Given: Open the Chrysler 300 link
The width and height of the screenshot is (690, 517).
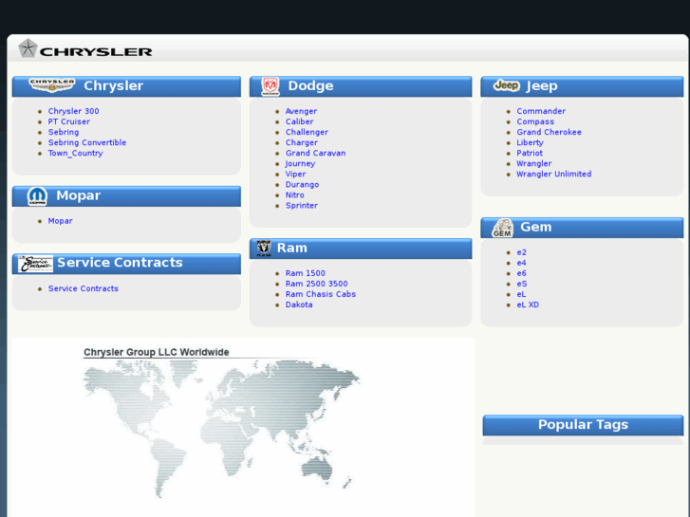Looking at the screenshot, I should 73,112.
